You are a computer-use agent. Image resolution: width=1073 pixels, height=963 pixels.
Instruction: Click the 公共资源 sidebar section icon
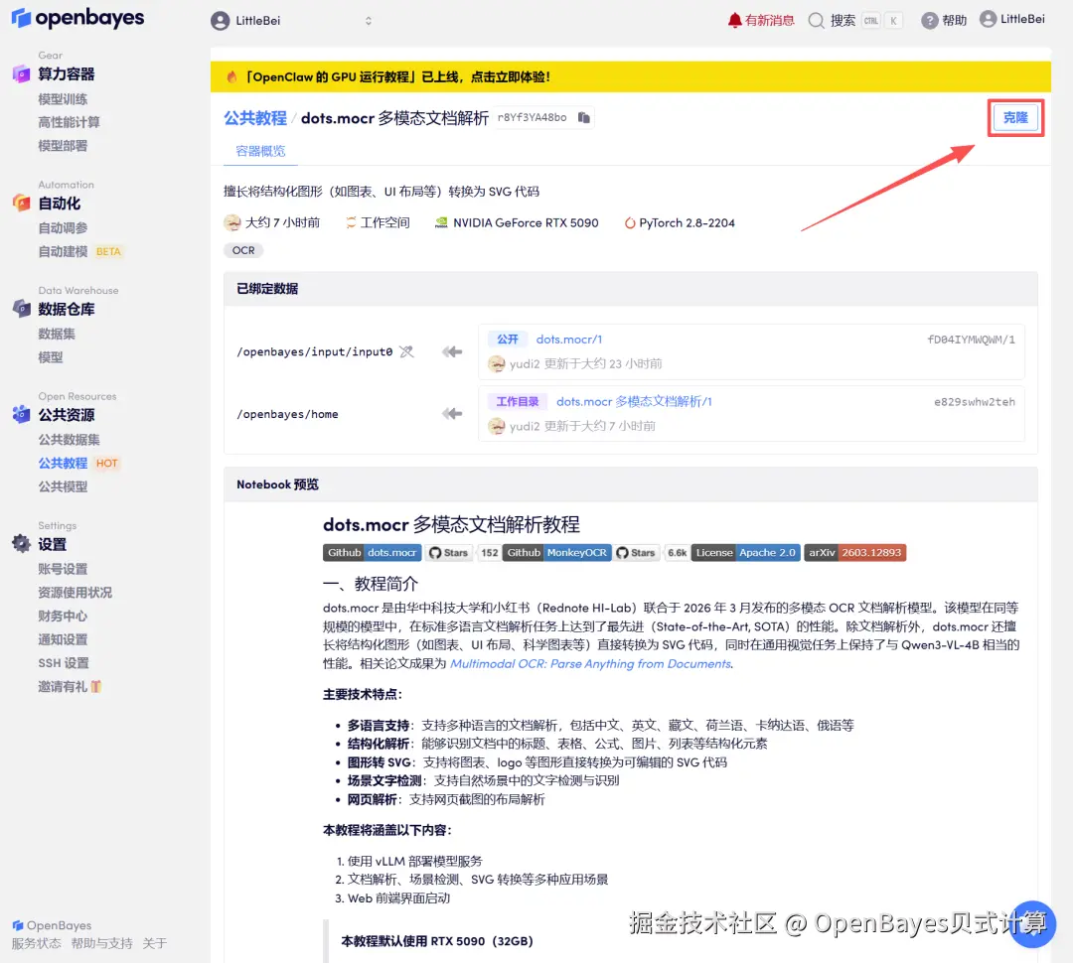21,414
